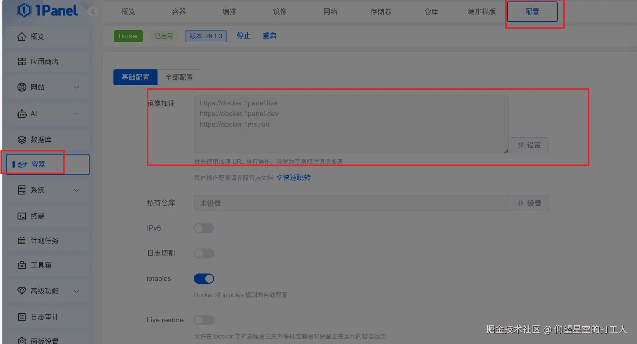The height and width of the screenshot is (344, 637).
Task: Open 日志审计 in the sidebar
Action: (x=48, y=317)
